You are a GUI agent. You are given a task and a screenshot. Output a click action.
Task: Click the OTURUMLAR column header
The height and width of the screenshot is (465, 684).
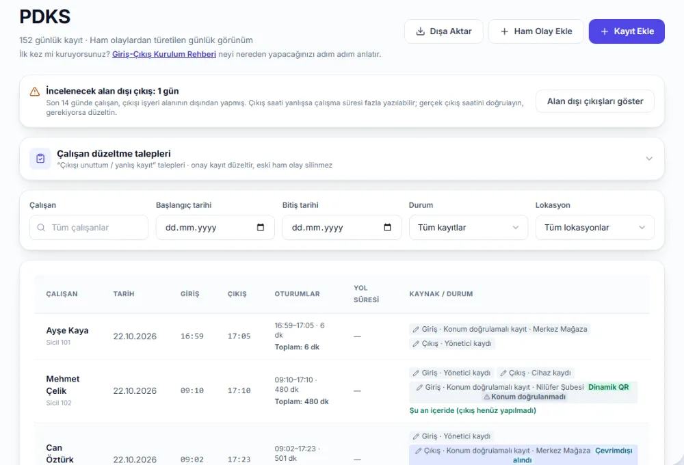point(297,294)
